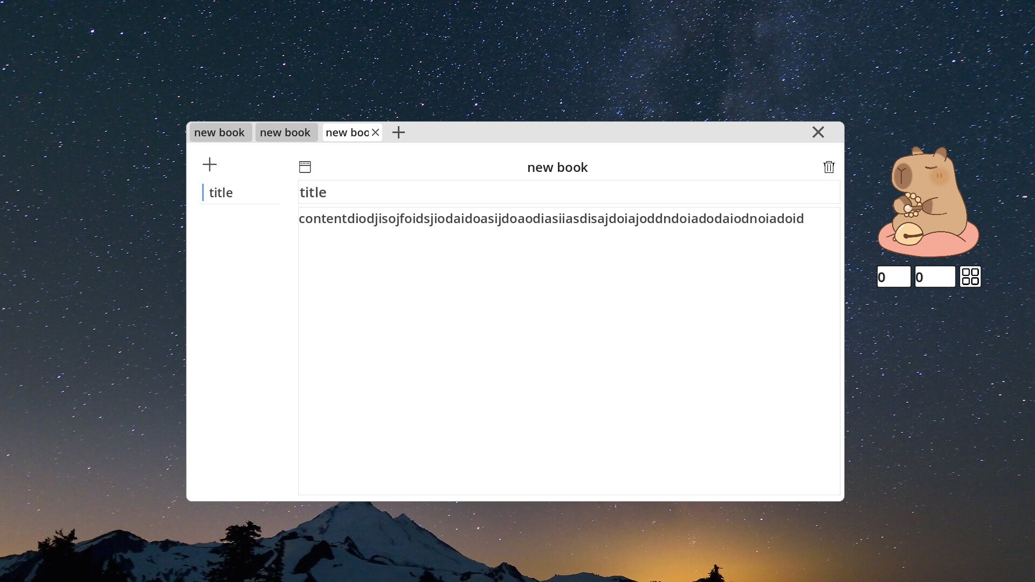Add a new book tab

[x=398, y=133]
